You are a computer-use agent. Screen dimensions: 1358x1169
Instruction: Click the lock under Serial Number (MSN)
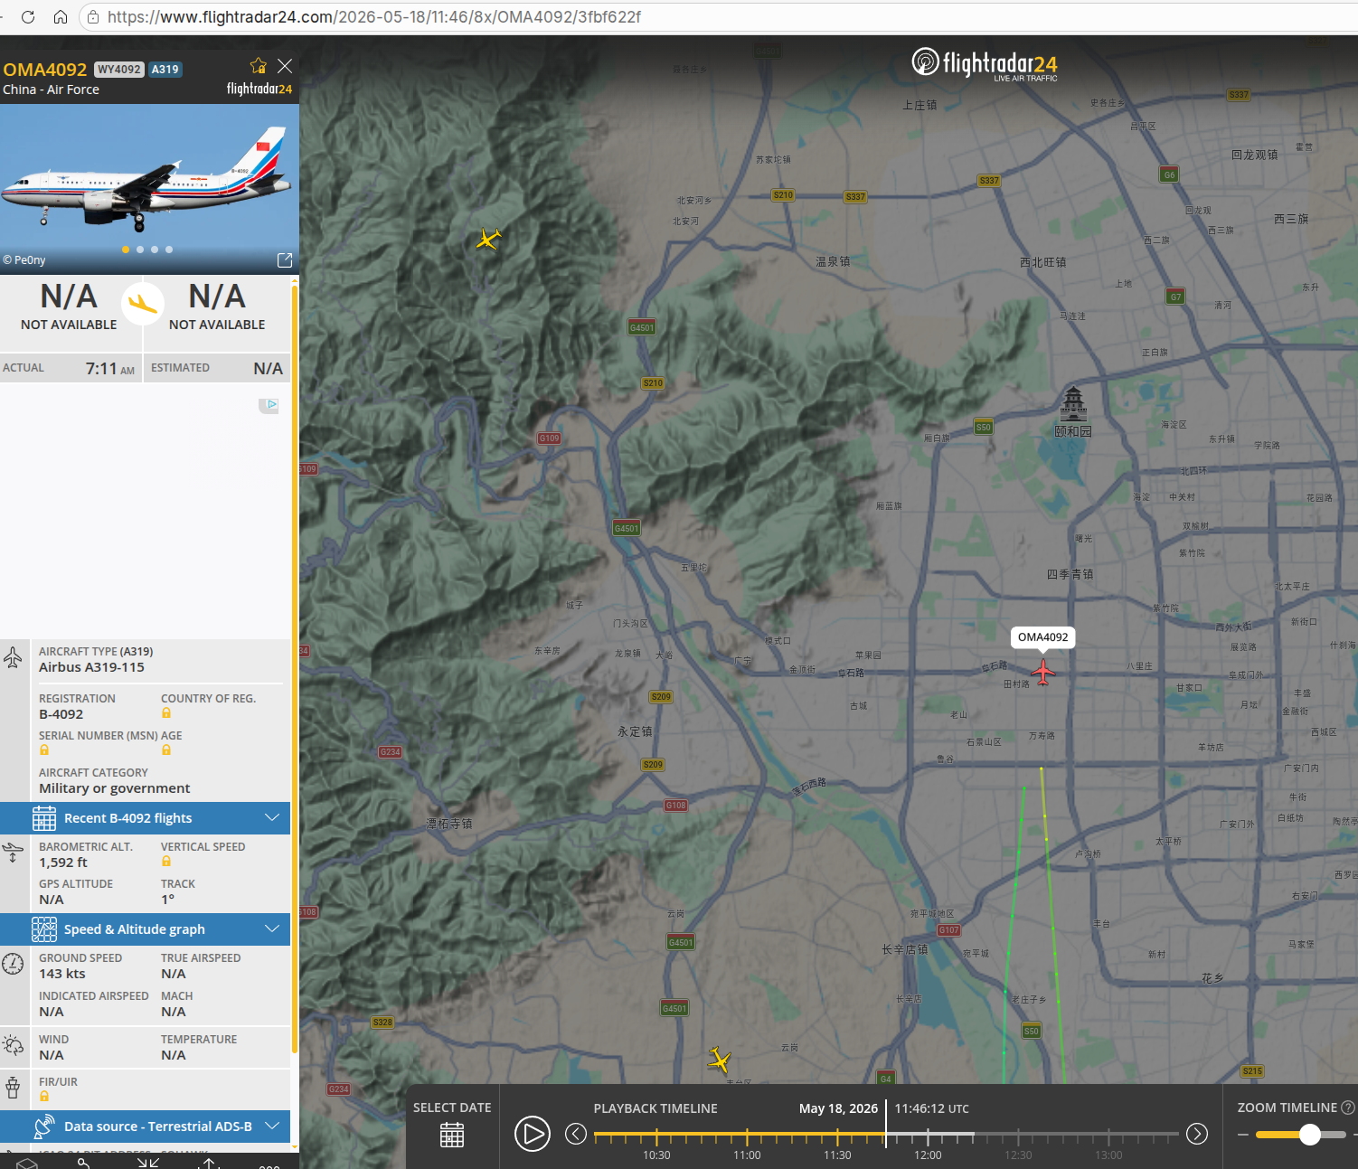tap(44, 750)
